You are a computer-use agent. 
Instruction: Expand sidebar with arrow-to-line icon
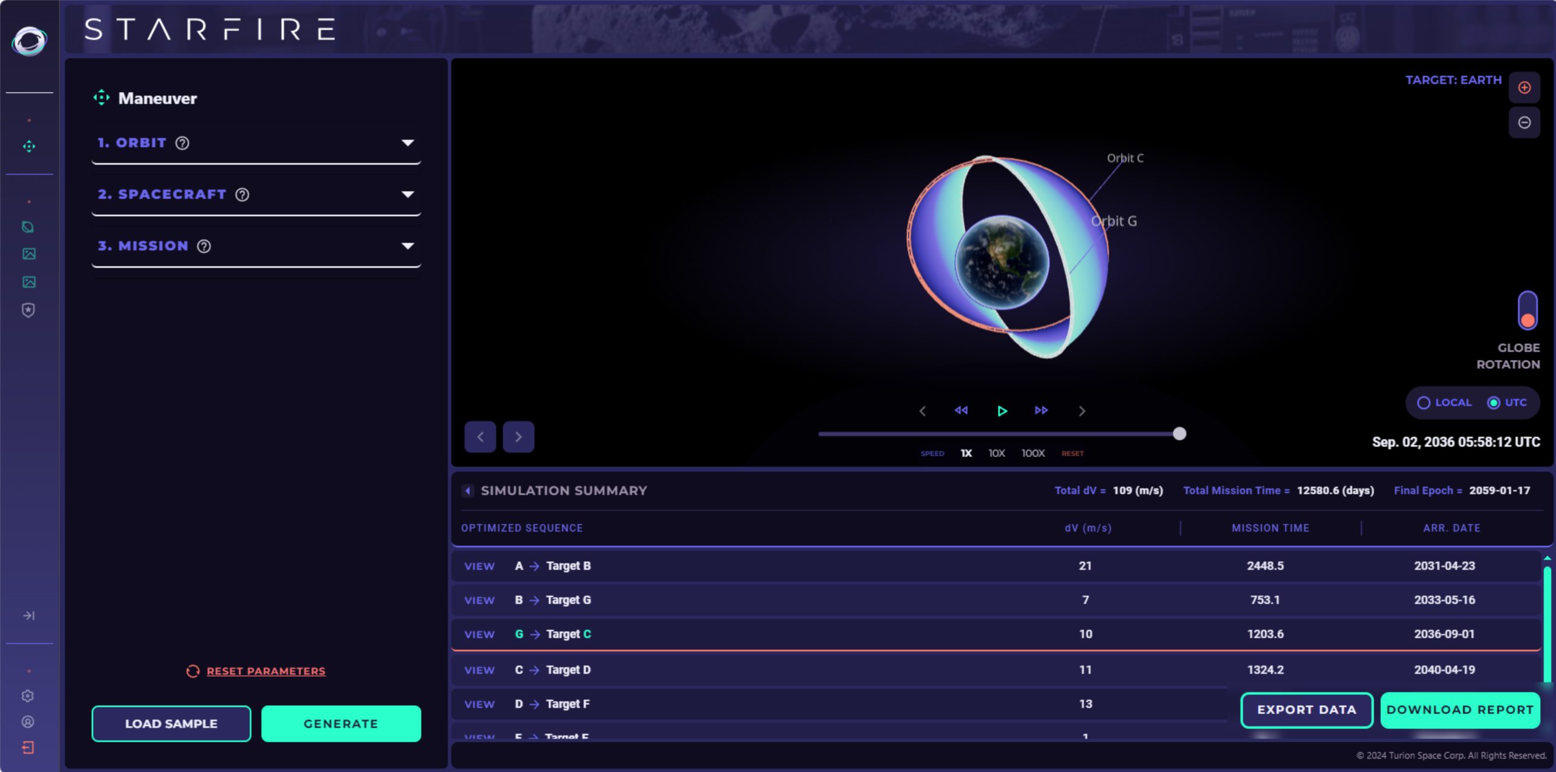pyautogui.click(x=29, y=615)
